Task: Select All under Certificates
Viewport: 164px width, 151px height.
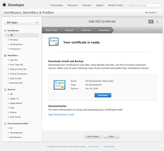Action: pos(22,35)
